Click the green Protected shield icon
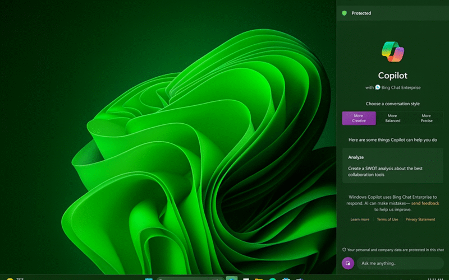The width and height of the screenshot is (449, 280). (x=344, y=13)
